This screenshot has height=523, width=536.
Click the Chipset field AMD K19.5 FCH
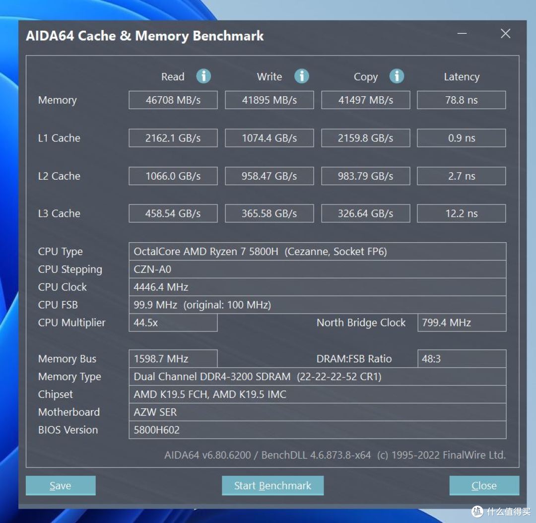pos(318,394)
